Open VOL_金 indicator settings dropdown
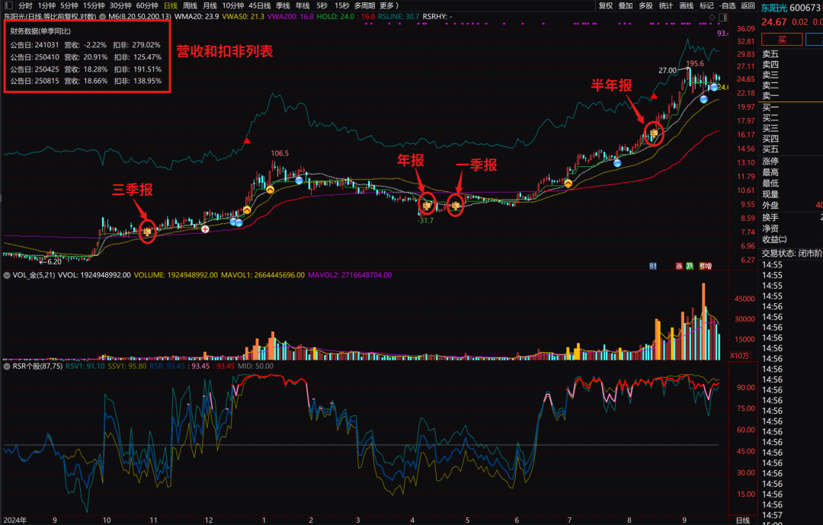 click(8, 275)
